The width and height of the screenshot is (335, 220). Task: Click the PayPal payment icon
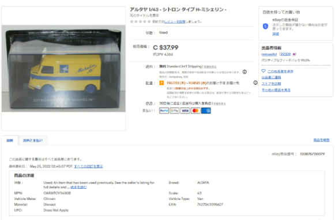coord(164,111)
